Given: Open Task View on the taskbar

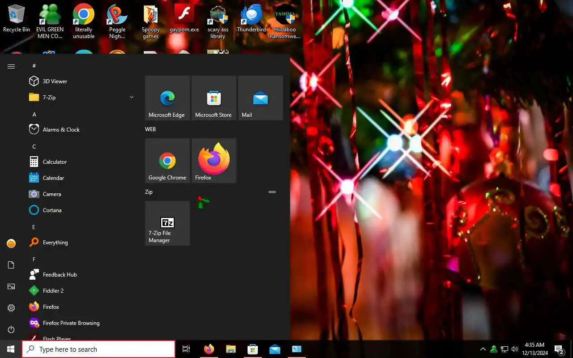Looking at the screenshot, I should pos(186,349).
